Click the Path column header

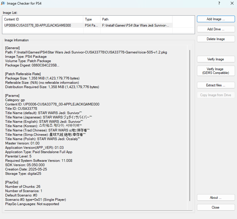[136, 19]
